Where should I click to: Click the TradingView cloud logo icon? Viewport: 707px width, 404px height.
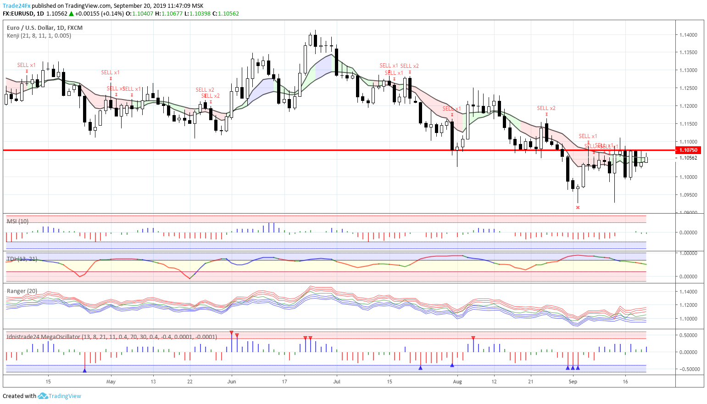tap(43, 396)
